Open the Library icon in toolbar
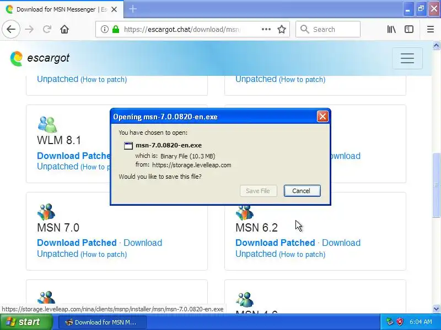 click(x=391, y=29)
